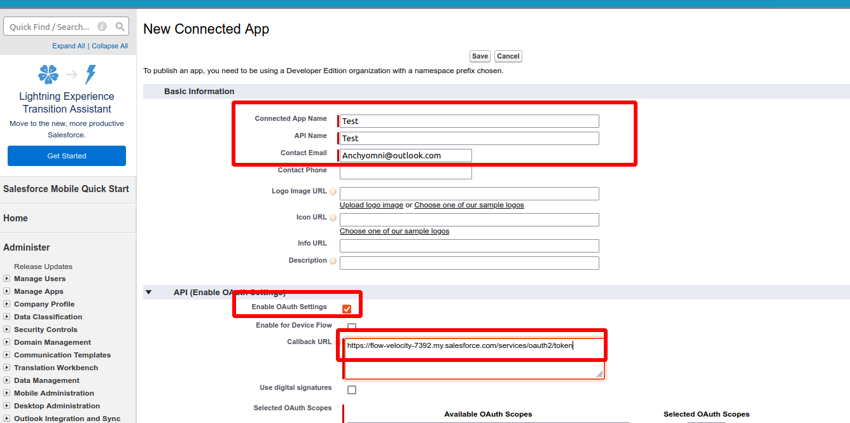Click the Quick Find search magnifier icon

click(120, 27)
